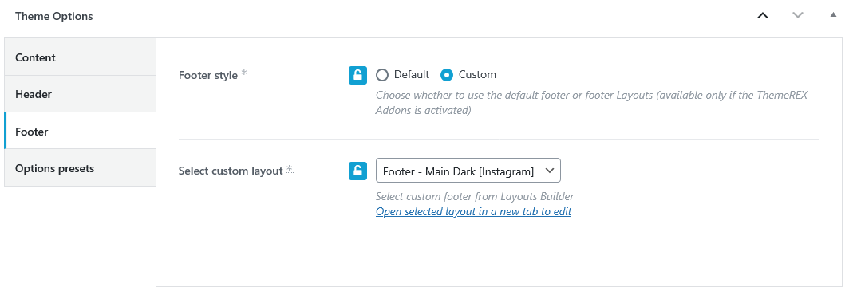Viewport: 849px width, 295px height.
Task: Click the chevron of the custom layout select
Action: (549, 171)
